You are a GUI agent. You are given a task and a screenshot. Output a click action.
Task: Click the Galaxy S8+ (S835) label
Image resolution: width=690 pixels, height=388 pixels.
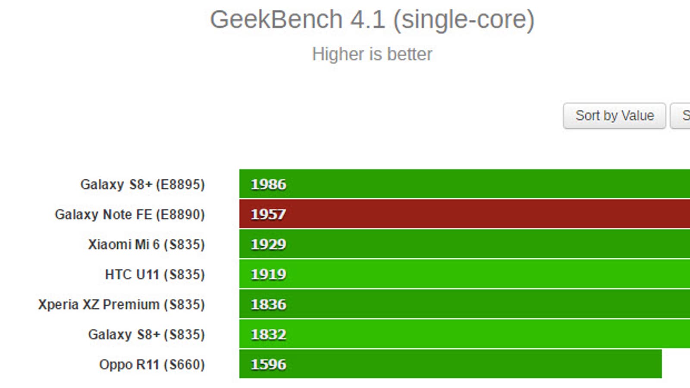[146, 335]
